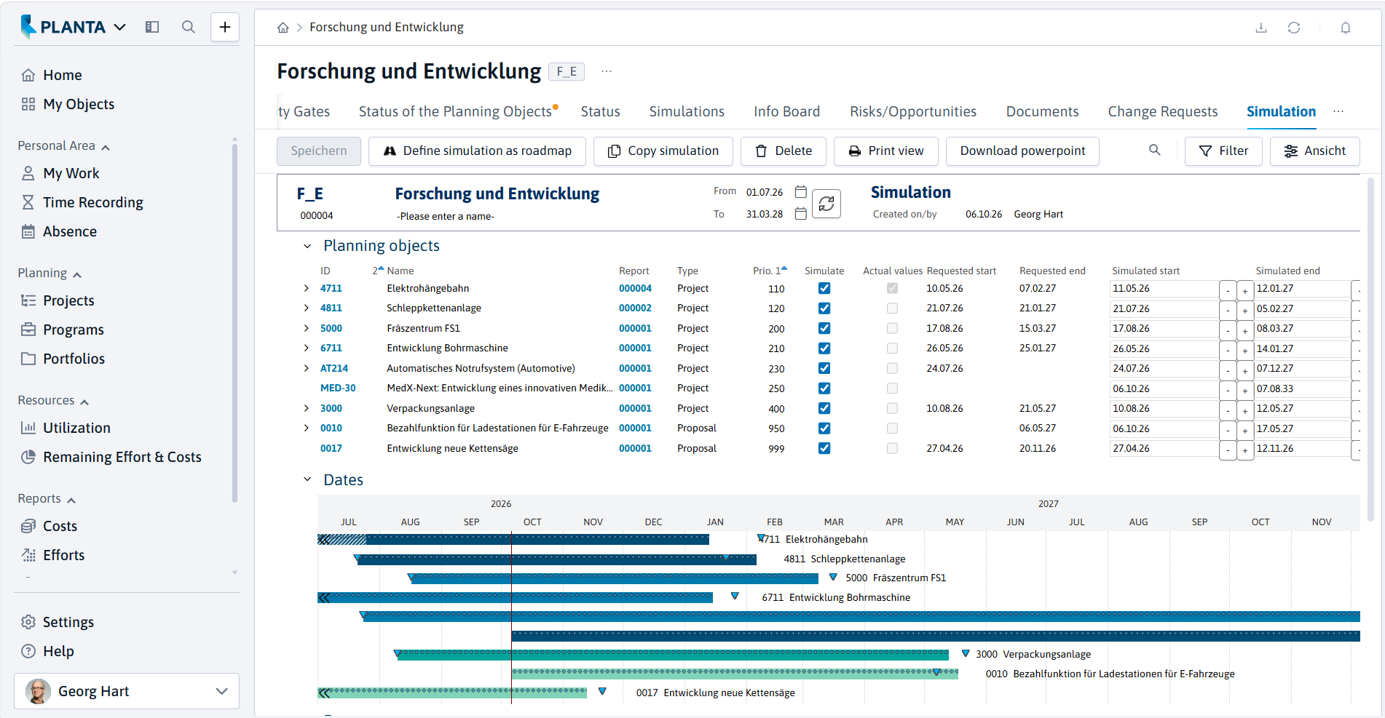Switch to the Documents tab

click(x=1042, y=111)
